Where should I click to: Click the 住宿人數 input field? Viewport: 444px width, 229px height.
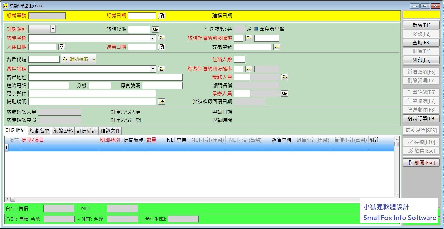click(x=239, y=59)
